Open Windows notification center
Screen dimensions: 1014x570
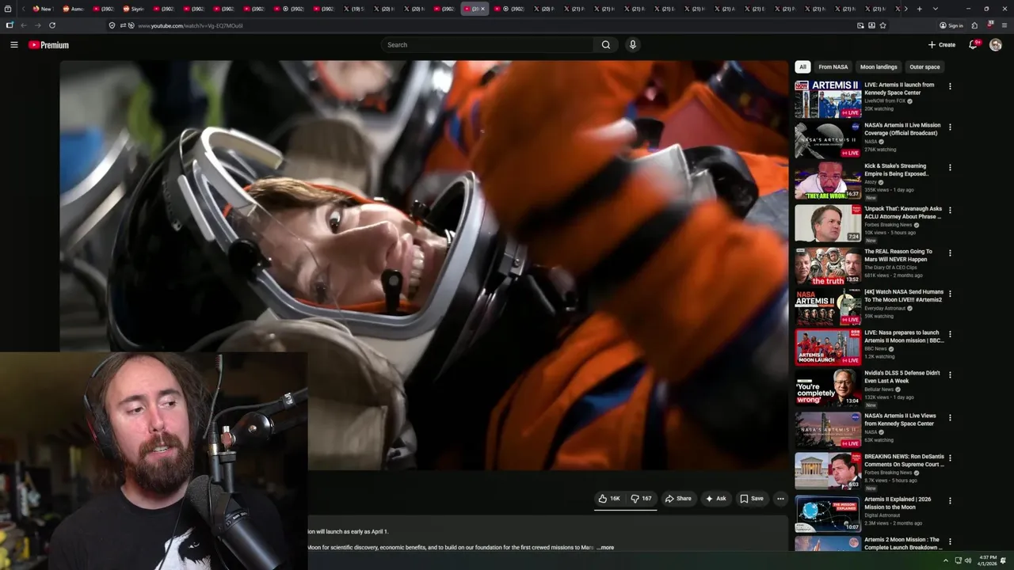(1004, 560)
